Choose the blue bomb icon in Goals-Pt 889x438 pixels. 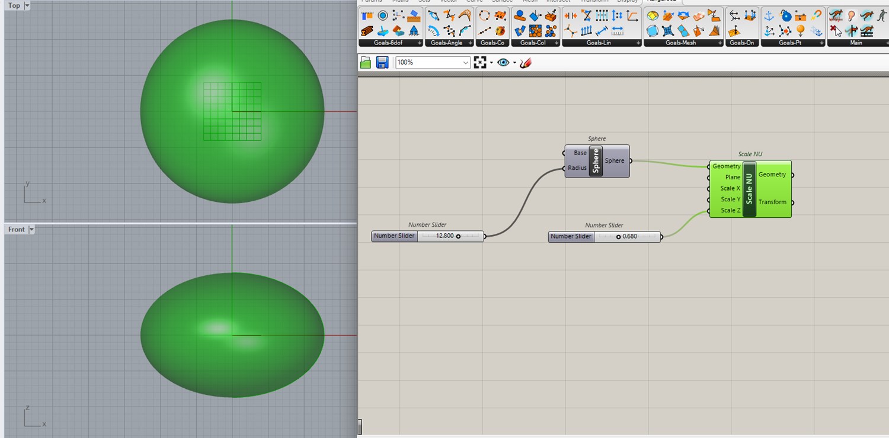[x=785, y=15]
